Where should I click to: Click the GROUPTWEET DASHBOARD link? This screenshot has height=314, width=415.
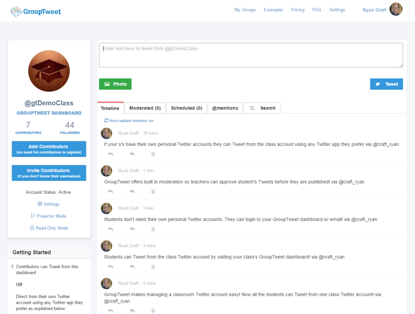(49, 113)
